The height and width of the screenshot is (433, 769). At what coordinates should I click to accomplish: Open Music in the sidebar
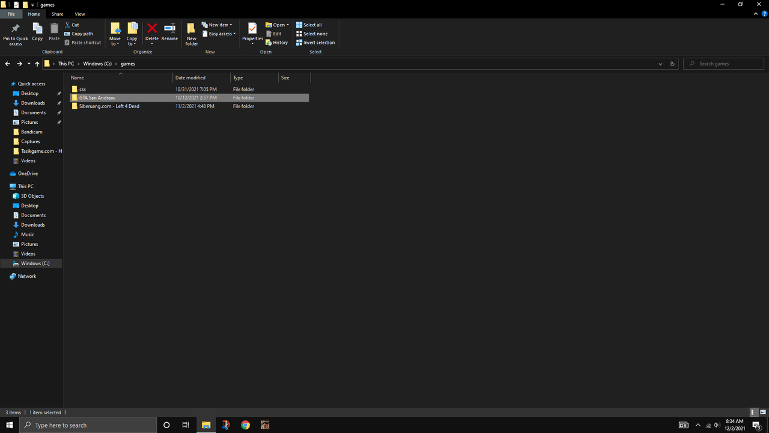pyautogui.click(x=28, y=235)
